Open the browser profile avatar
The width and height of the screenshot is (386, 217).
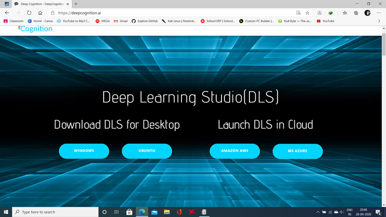368,13
